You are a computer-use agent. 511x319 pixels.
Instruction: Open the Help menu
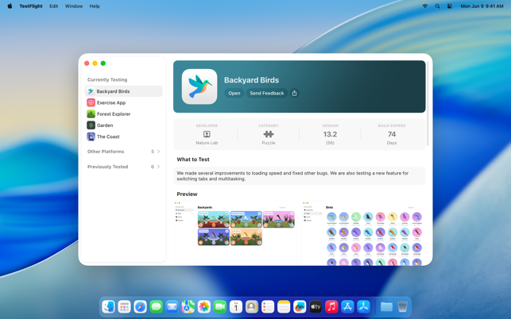(x=95, y=6)
